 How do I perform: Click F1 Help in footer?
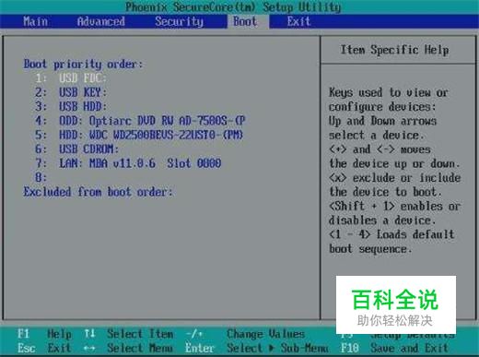pyautogui.click(x=44, y=334)
